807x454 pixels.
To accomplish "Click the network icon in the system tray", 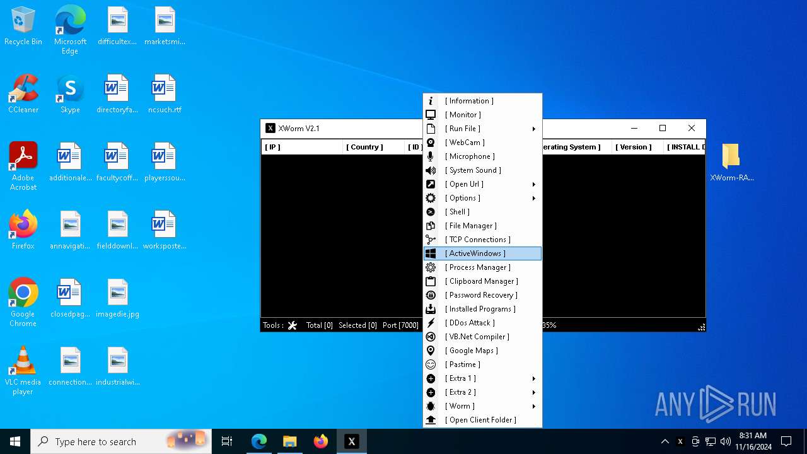I will pos(710,441).
